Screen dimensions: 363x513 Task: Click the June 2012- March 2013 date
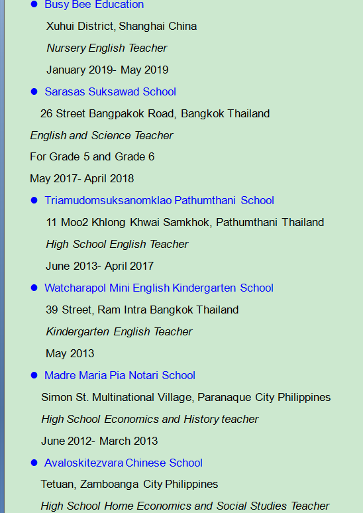tap(99, 441)
